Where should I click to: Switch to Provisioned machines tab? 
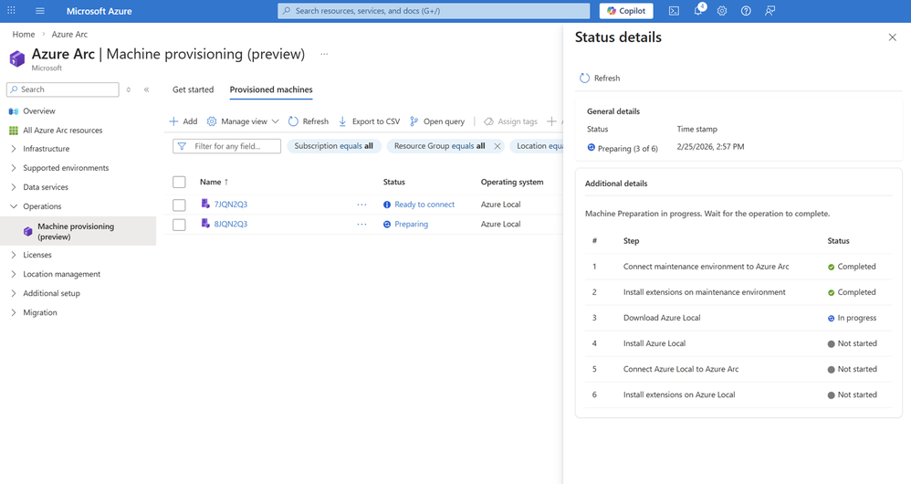[271, 89]
